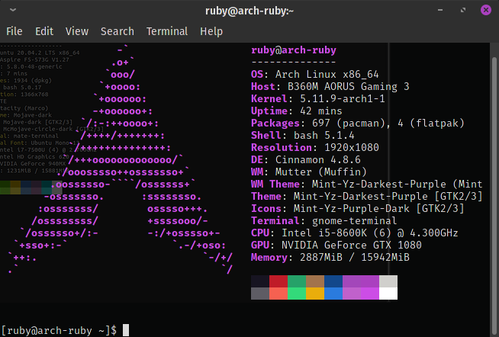Viewport: 499px width, 337px height.
Task: Click the purple ruby@arch-ruby neofetch header
Action: coord(294,50)
